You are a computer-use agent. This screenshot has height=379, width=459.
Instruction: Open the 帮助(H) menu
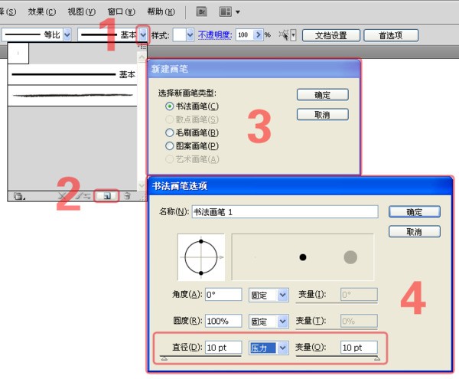pyautogui.click(x=161, y=11)
